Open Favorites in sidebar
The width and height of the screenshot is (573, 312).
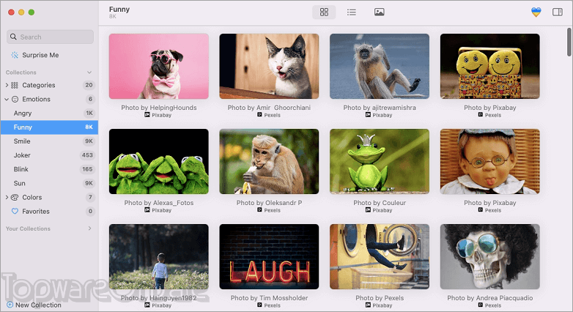49,211
